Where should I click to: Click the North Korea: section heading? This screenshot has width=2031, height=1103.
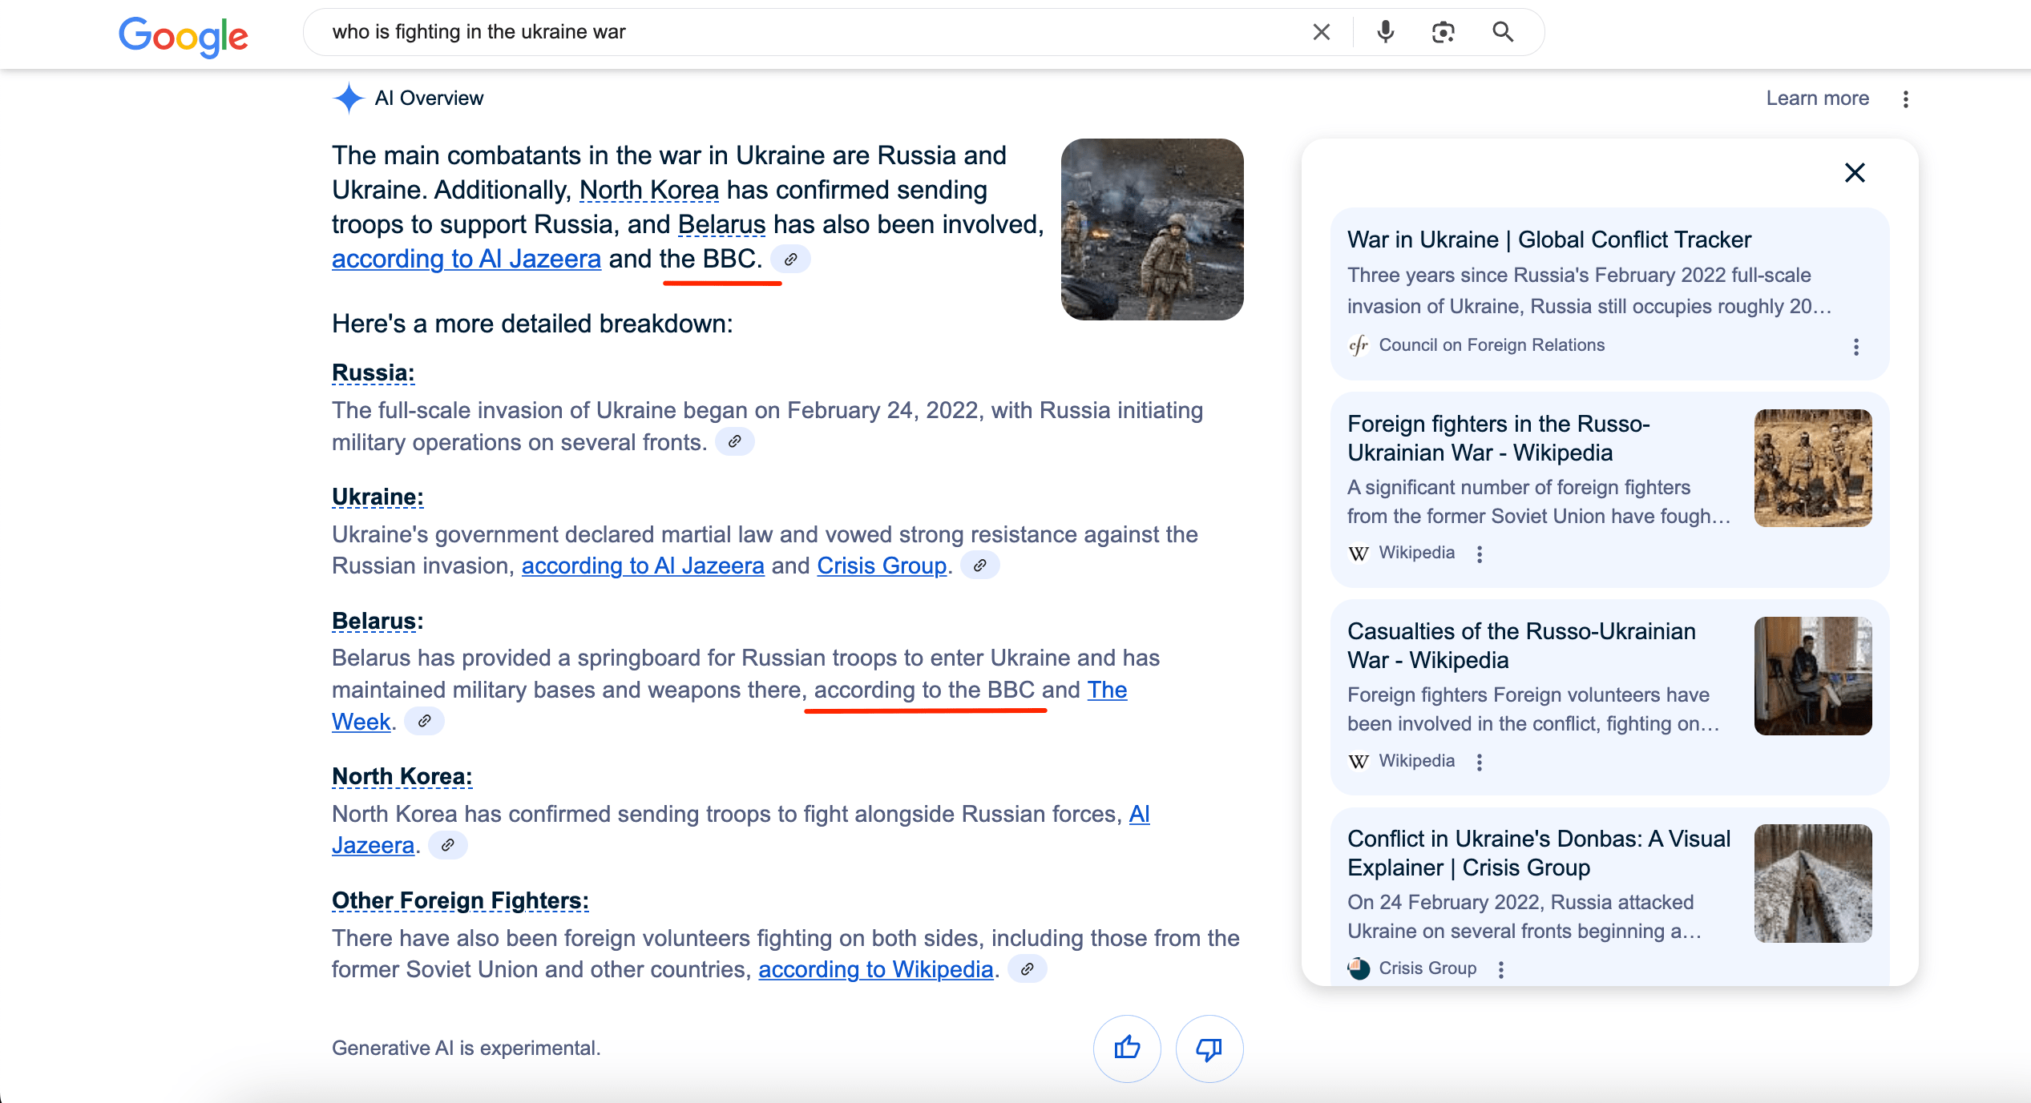click(402, 777)
